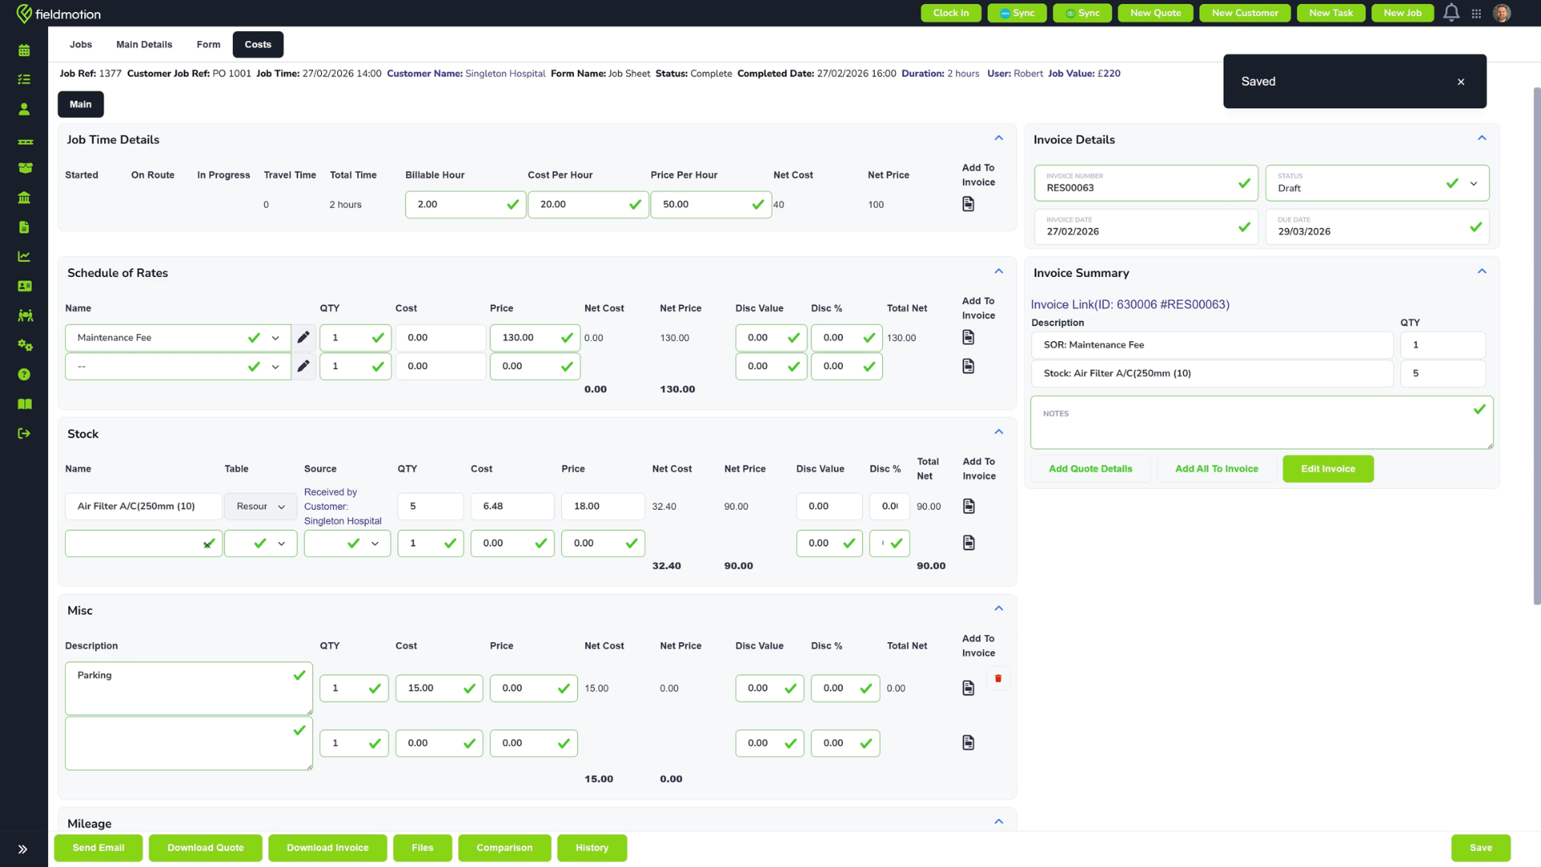Open the question mark help icon

[24, 375]
